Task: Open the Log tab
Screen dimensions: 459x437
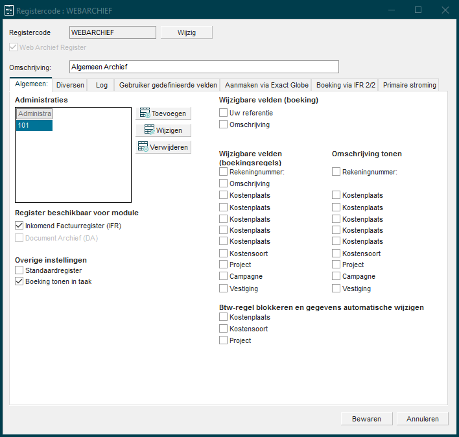Action: point(102,85)
